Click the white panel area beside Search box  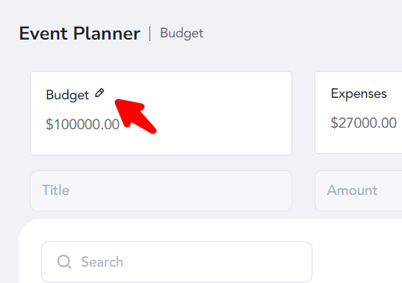click(356, 256)
